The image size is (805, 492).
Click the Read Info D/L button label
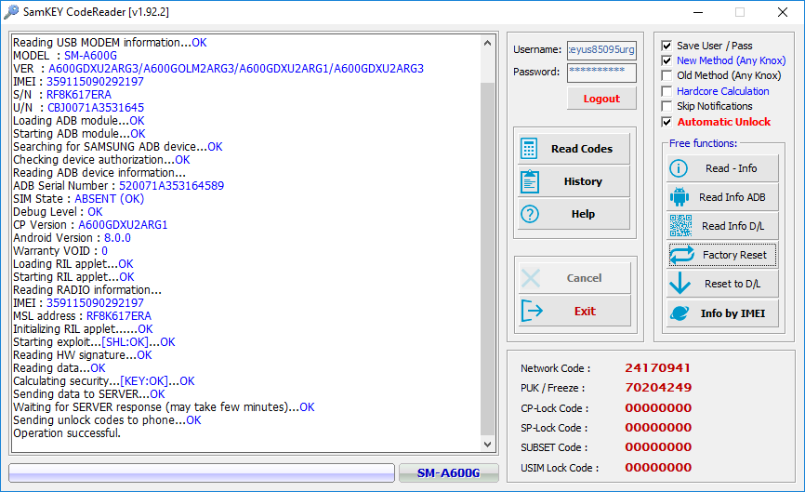pyautogui.click(x=732, y=226)
